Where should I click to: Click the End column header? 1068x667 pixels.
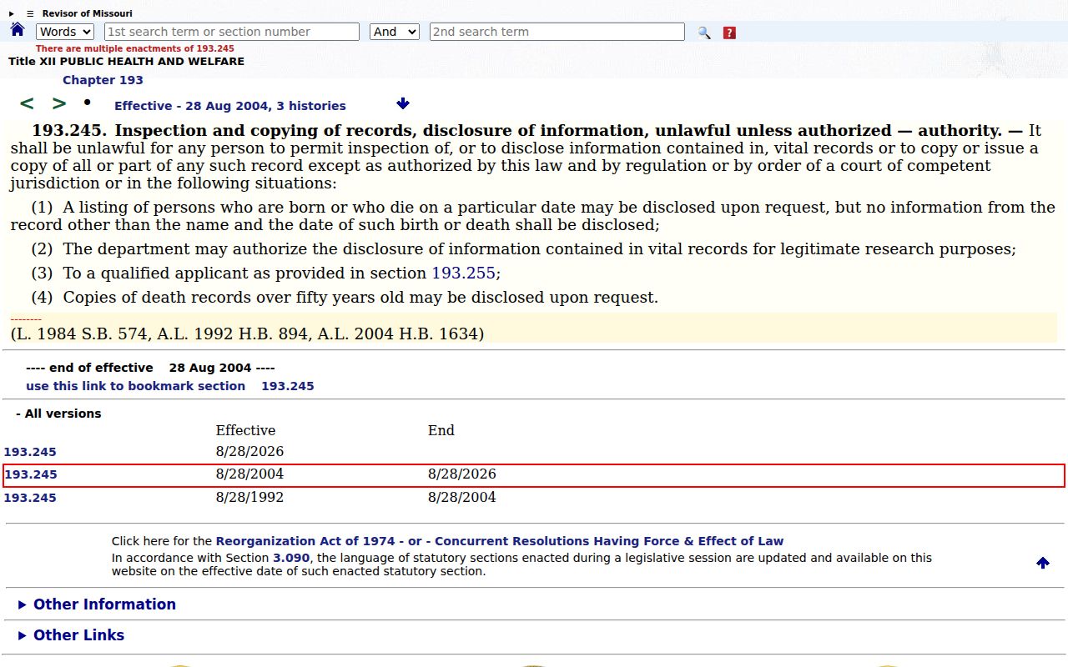point(441,431)
